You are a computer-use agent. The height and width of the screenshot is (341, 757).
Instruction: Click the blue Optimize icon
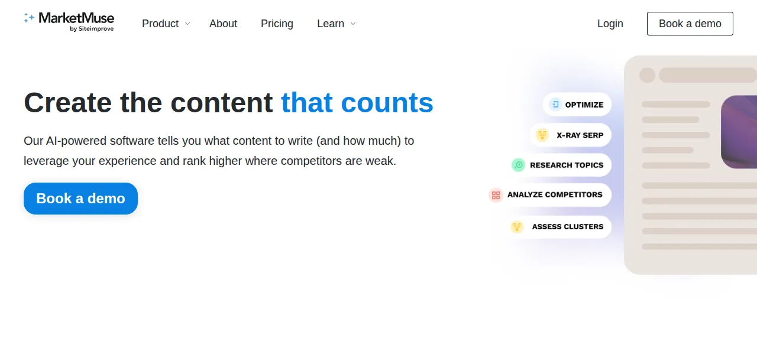click(x=555, y=105)
